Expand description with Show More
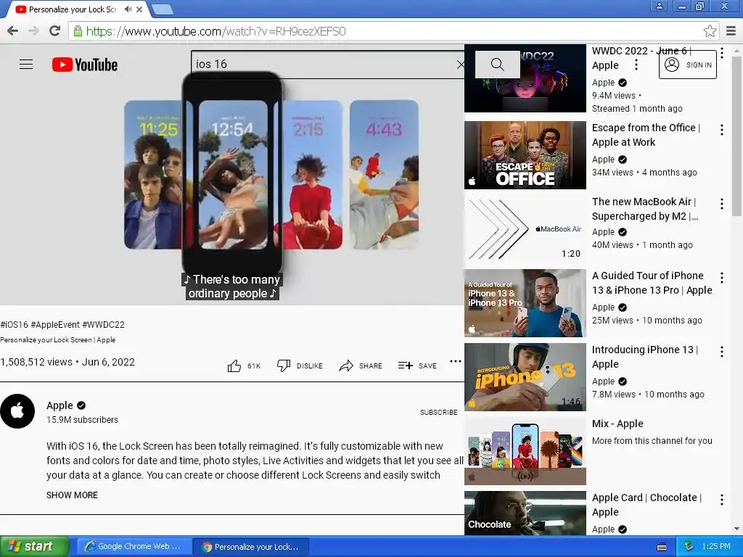Viewport: 743px width, 557px height. [72, 495]
